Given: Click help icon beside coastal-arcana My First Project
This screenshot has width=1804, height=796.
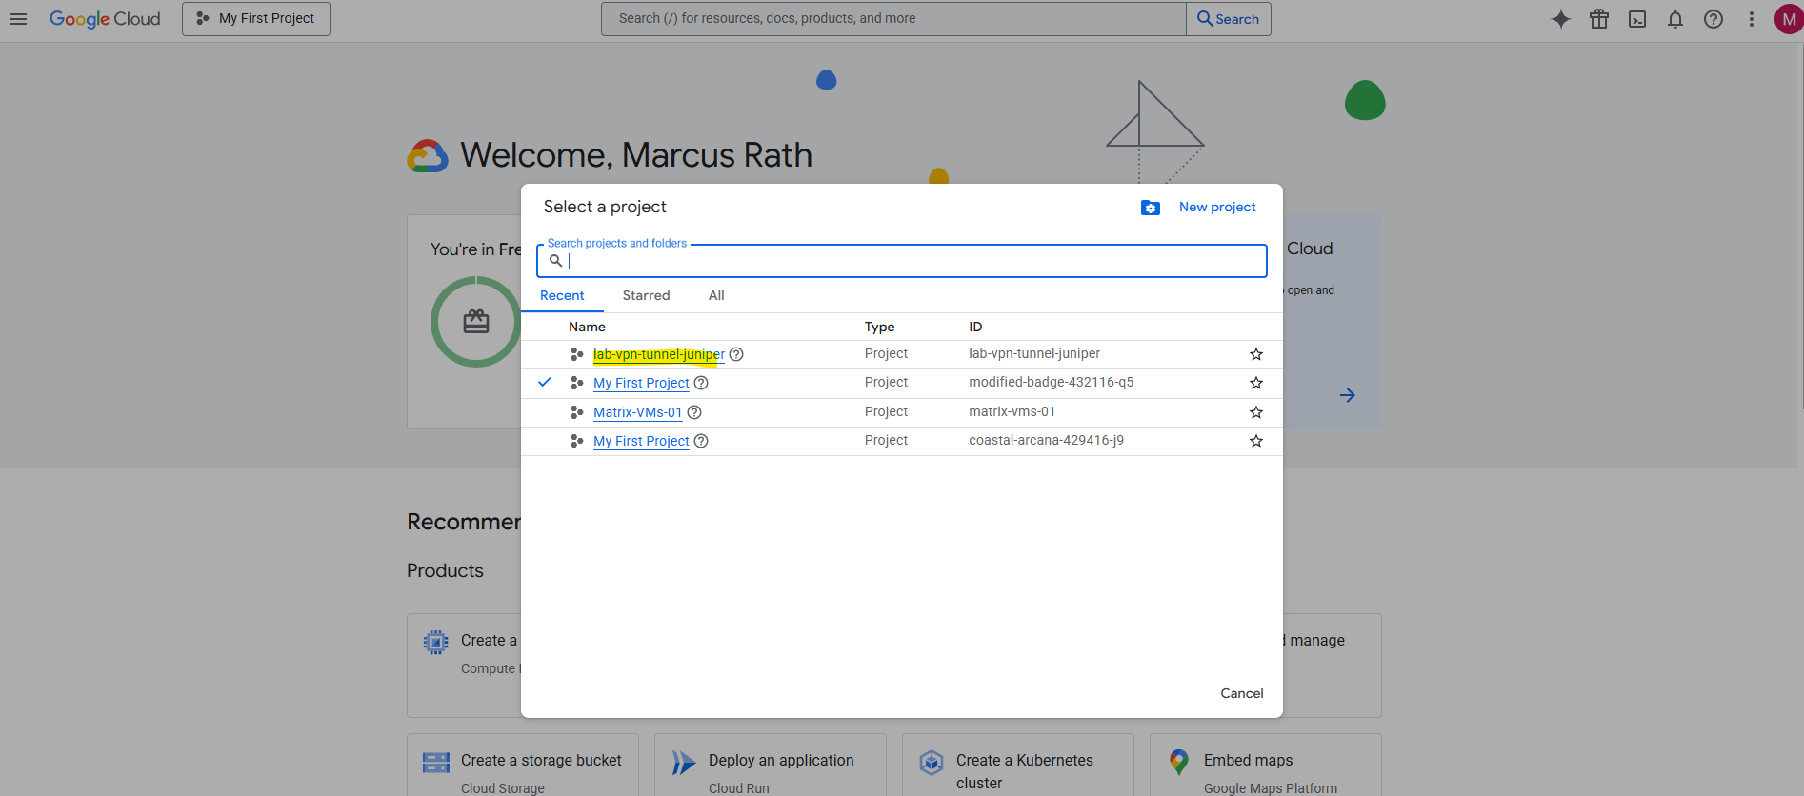Looking at the screenshot, I should 701,441.
